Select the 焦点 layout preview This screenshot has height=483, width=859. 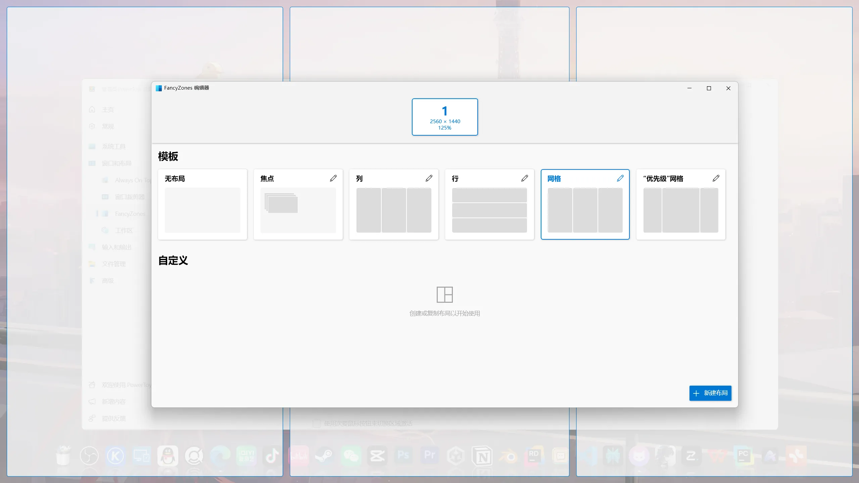(x=298, y=210)
